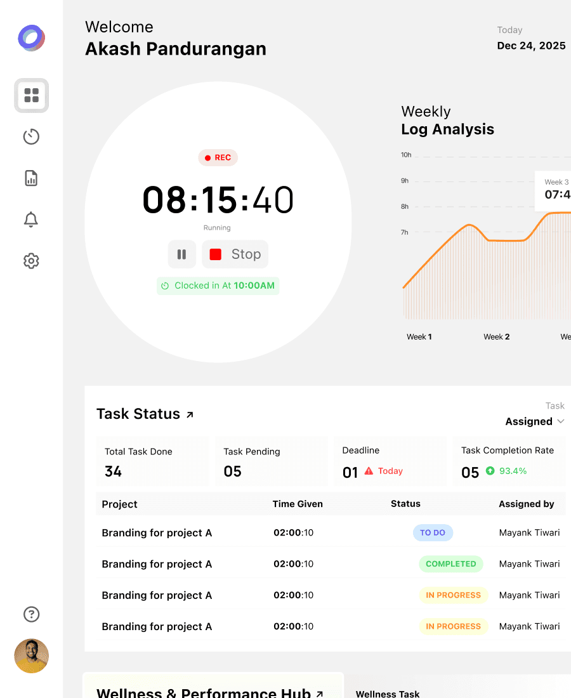Open the time tracker clock icon
The width and height of the screenshot is (571, 698).
click(31, 136)
